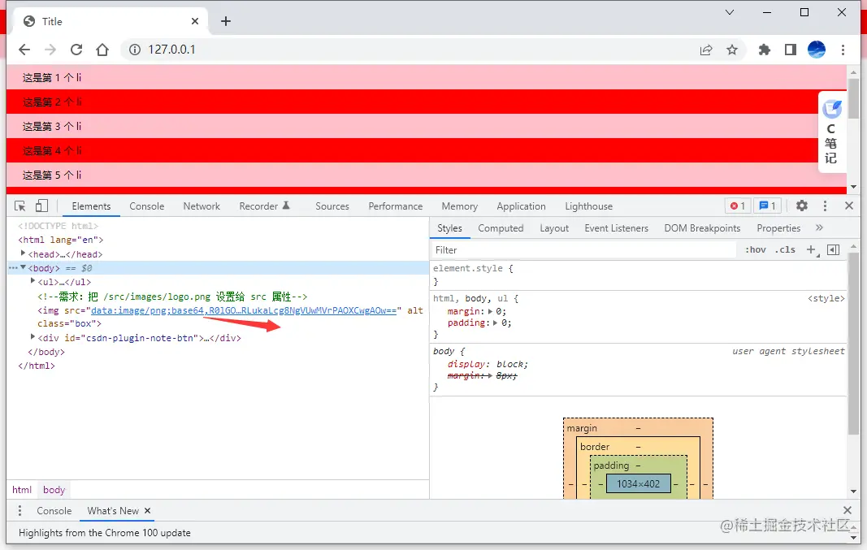Open DevTools settings gear
The image size is (867, 550).
pyautogui.click(x=802, y=206)
